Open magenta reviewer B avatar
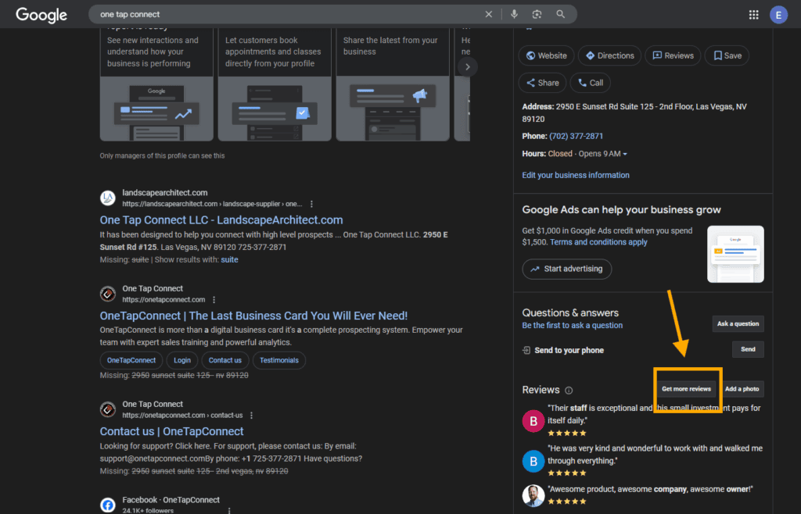801x514 pixels. (533, 421)
